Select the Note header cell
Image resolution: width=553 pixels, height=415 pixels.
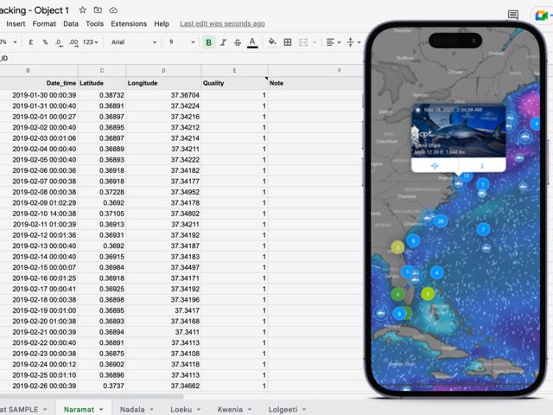click(x=315, y=83)
